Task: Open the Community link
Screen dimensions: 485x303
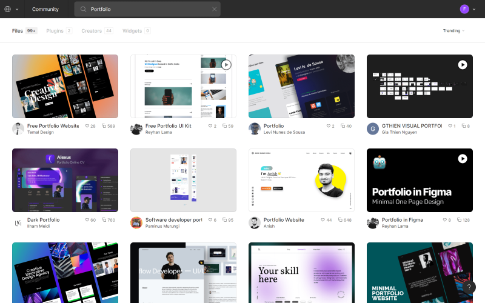Action: click(45, 9)
